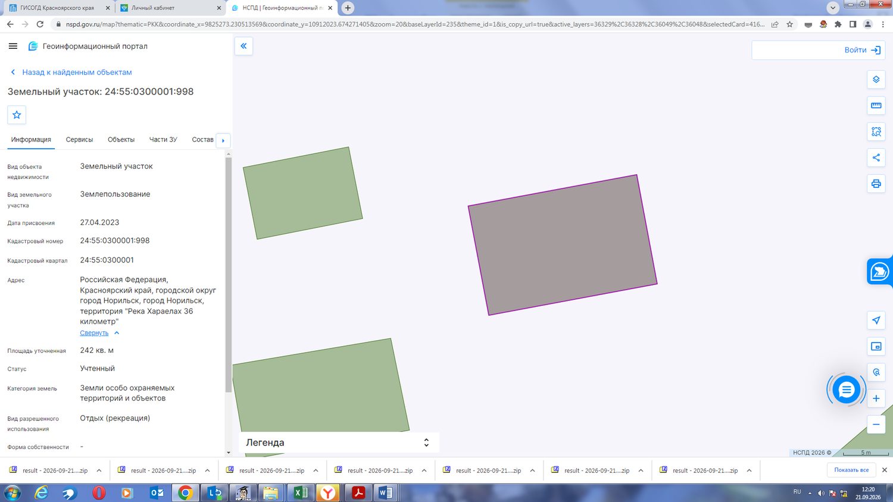Switch to the Сервисы tab
This screenshot has height=502, width=893.
tap(79, 140)
